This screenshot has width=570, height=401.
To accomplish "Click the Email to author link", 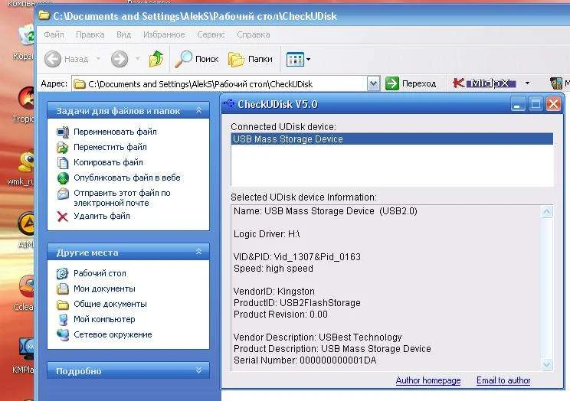I will click(x=503, y=380).
